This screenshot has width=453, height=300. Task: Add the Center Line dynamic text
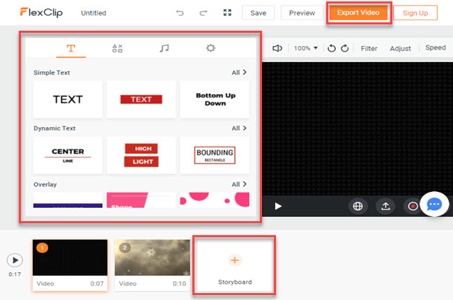(68, 156)
